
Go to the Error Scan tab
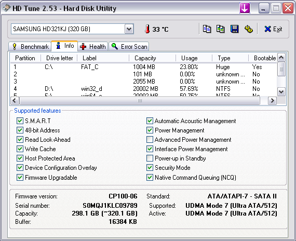click(x=129, y=46)
